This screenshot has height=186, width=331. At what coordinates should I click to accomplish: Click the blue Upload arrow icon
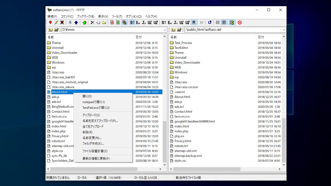[76, 22]
